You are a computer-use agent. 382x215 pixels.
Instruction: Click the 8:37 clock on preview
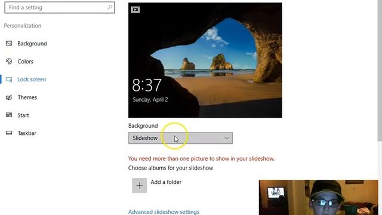147,85
